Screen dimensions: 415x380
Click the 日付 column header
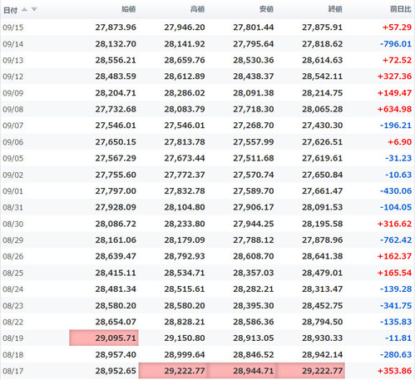click(x=11, y=10)
